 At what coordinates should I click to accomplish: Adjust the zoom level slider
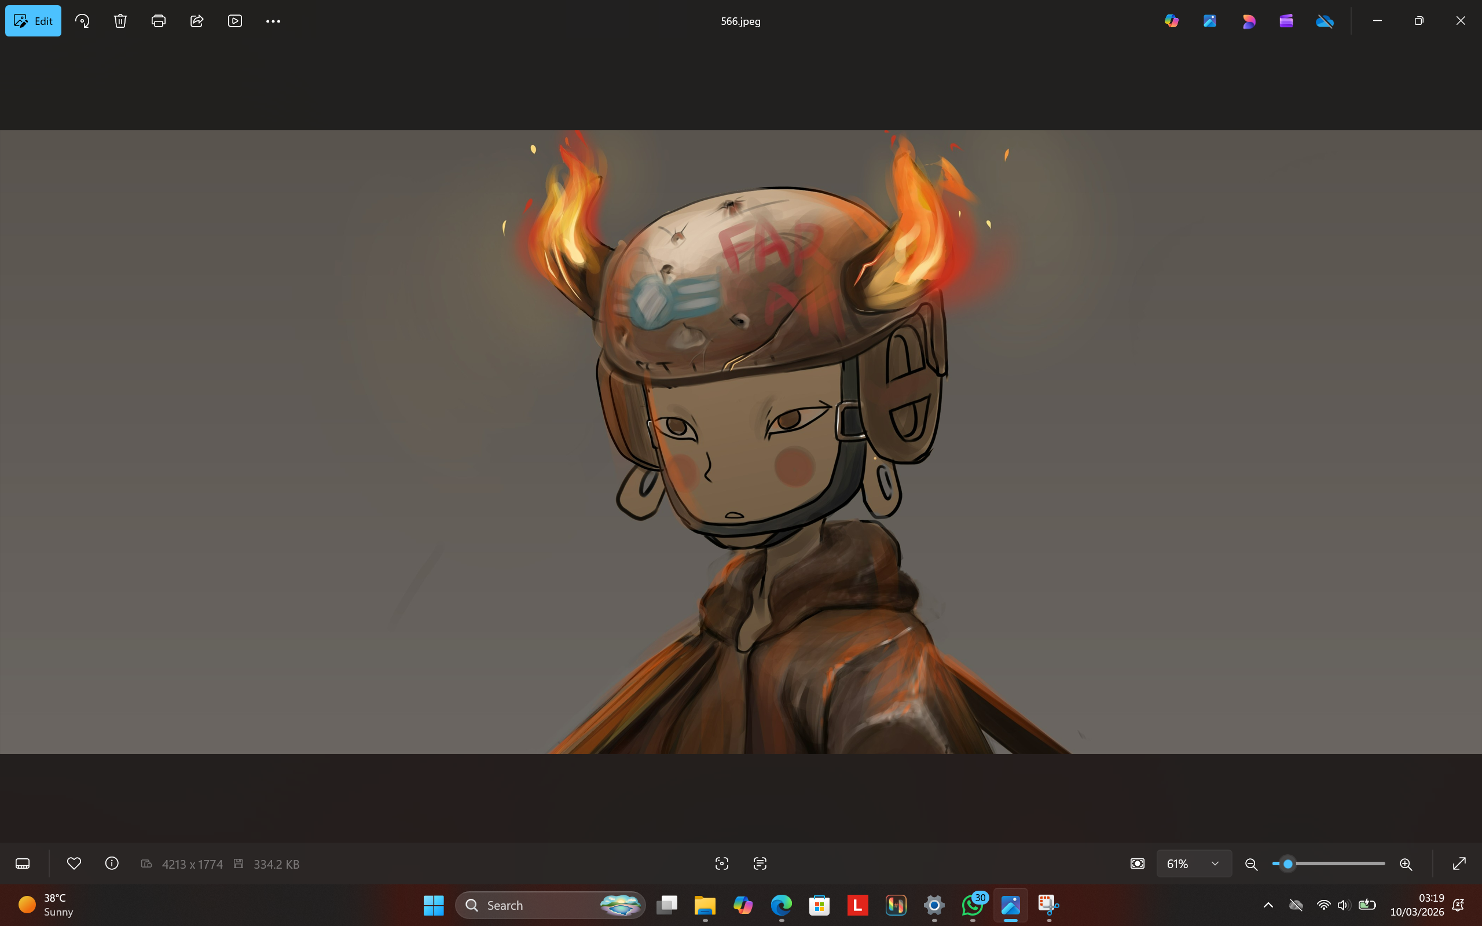pos(1329,863)
